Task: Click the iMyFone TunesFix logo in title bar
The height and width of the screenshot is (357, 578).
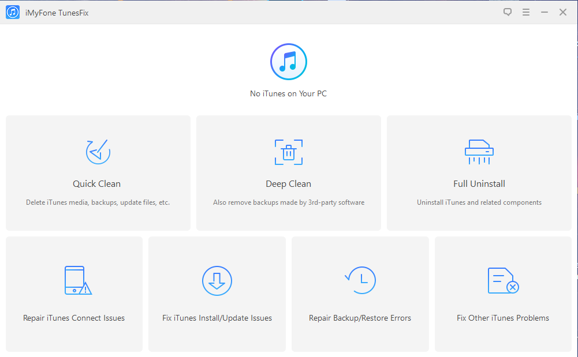Action: tap(12, 12)
